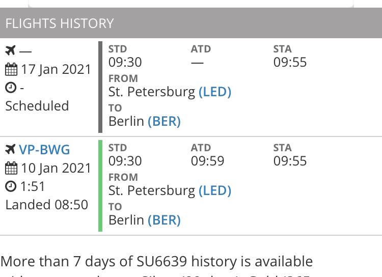Click the Scheduled status label
Viewport: 382px width, 277px height.
[x=37, y=106]
